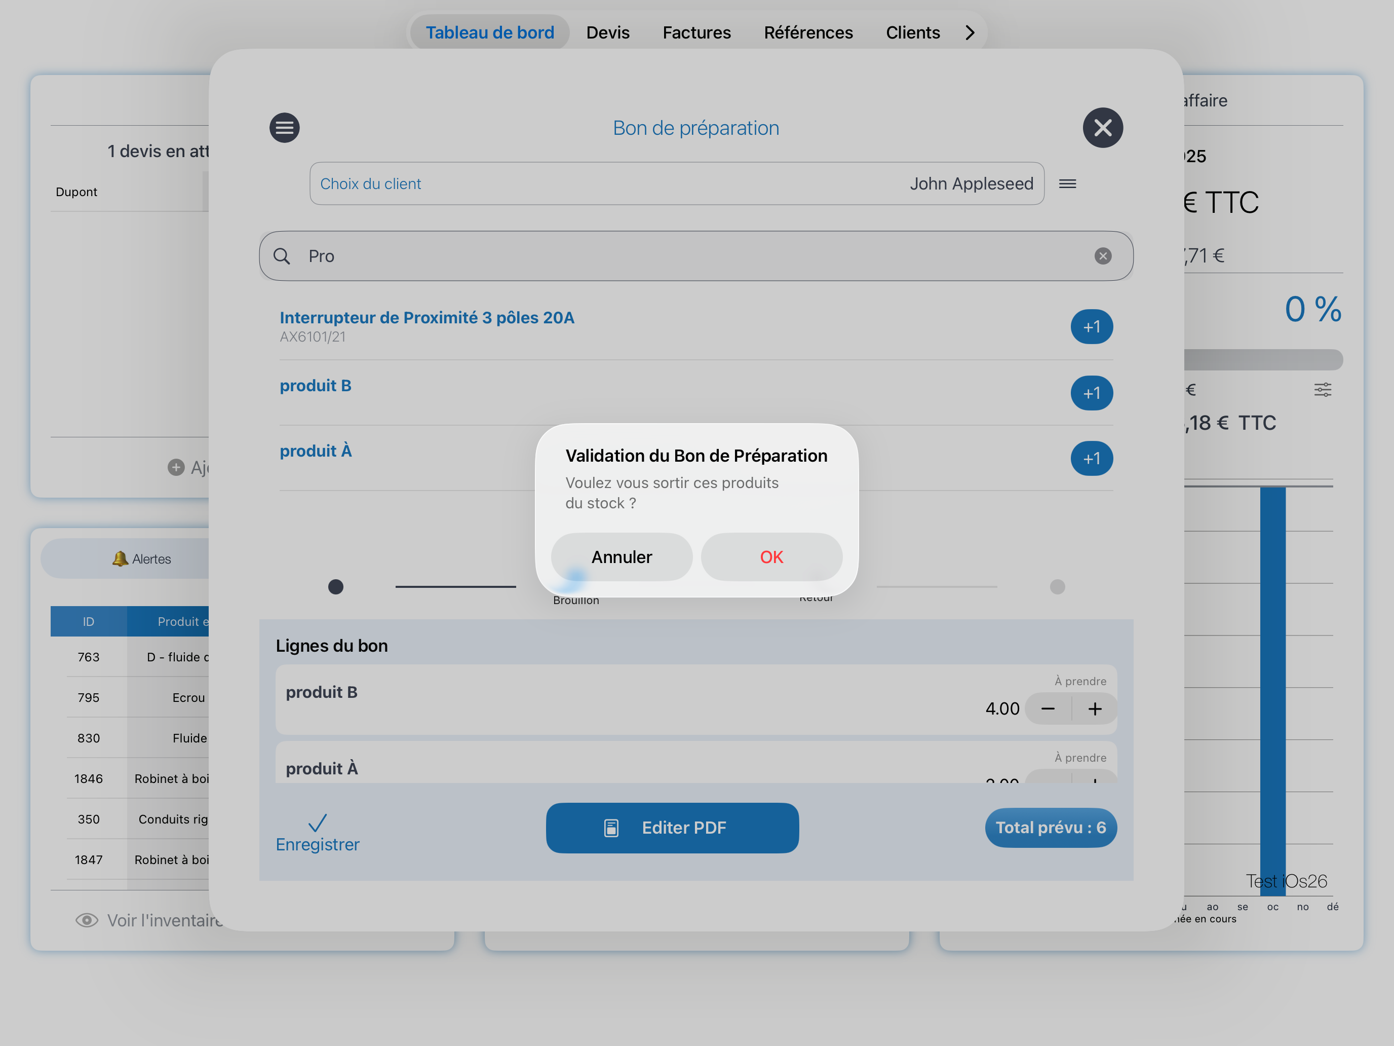Screen dimensions: 1394x1046
Task: Clear the search field text
Action: click(1102, 256)
